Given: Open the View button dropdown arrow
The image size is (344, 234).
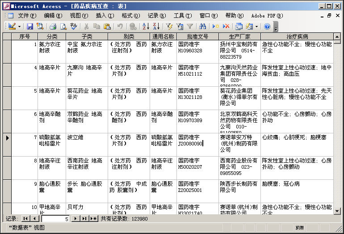Looking at the screenshot, I should [x=19, y=26].
